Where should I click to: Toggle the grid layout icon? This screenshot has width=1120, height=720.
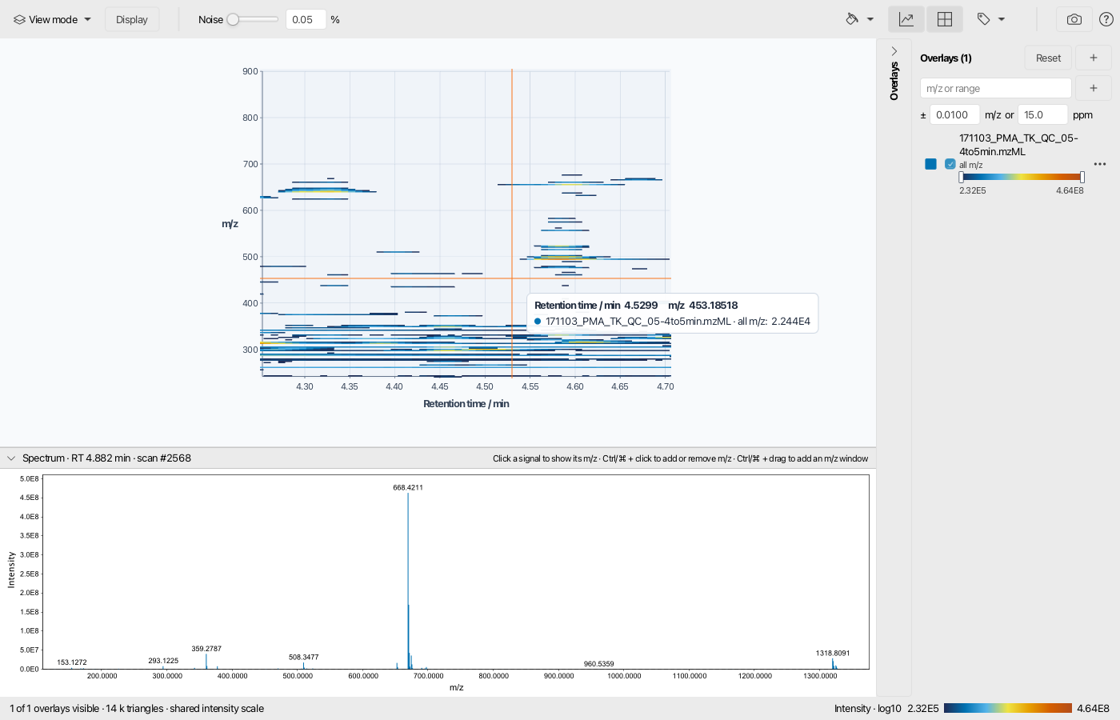coord(945,19)
